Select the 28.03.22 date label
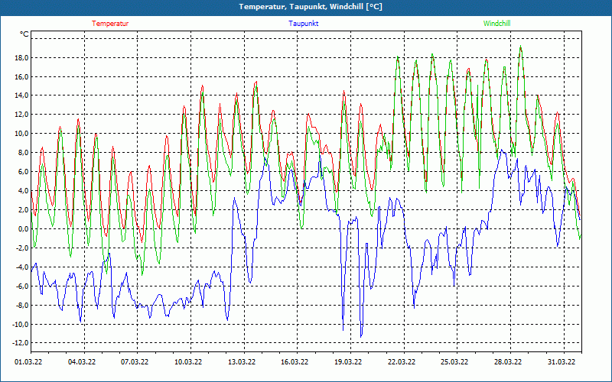612x382 pixels. point(508,361)
